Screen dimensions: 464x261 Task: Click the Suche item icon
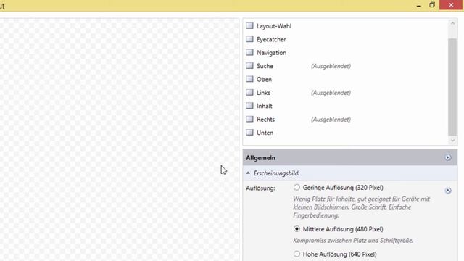pos(249,66)
